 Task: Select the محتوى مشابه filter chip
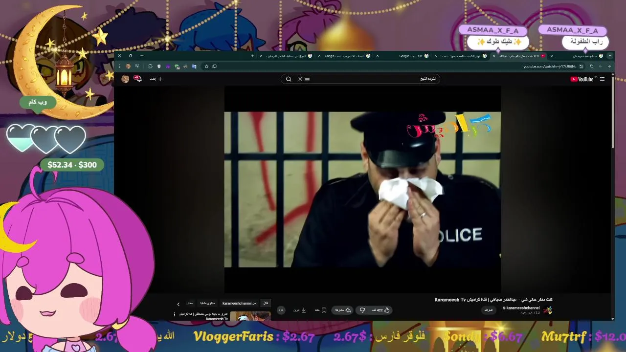click(207, 303)
